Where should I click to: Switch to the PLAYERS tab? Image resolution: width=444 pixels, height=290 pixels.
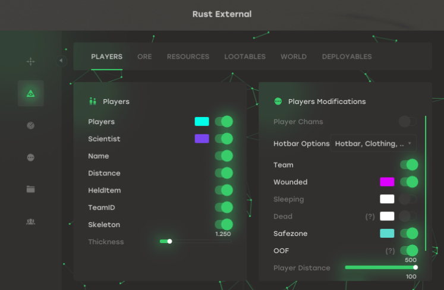point(107,56)
